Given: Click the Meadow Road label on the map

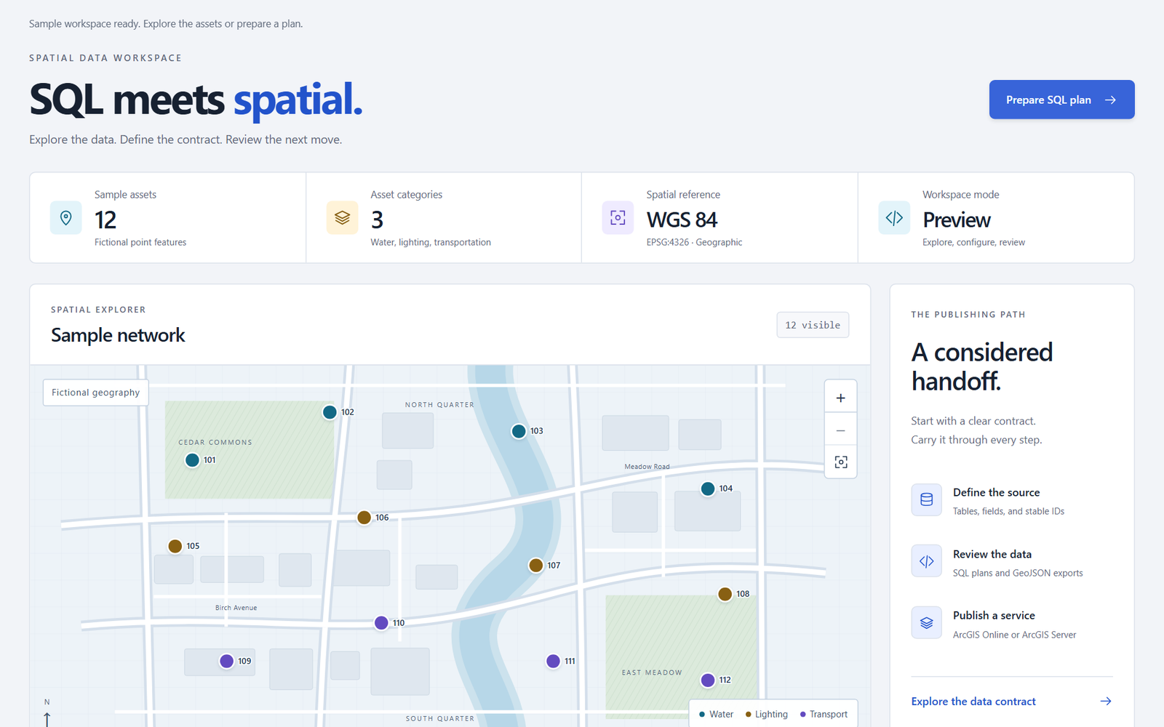Looking at the screenshot, I should point(647,467).
